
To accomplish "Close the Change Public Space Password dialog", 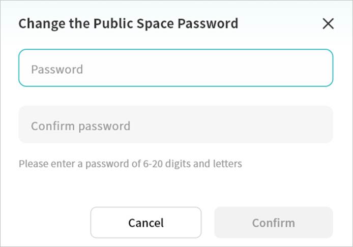I will pyautogui.click(x=328, y=23).
